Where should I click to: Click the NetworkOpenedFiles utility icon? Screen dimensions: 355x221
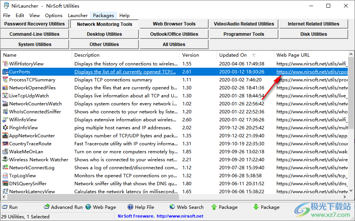point(5,87)
